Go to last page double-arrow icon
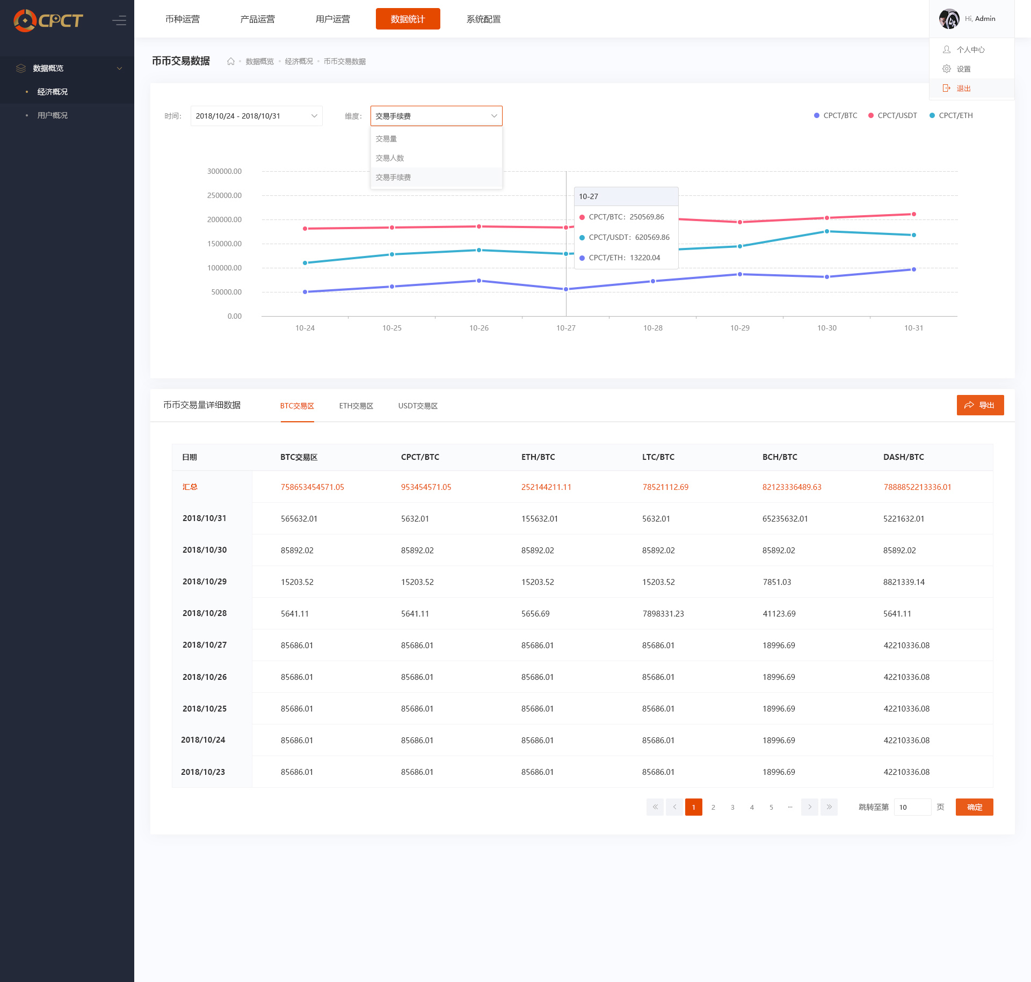The width and height of the screenshot is (1031, 982). click(829, 807)
